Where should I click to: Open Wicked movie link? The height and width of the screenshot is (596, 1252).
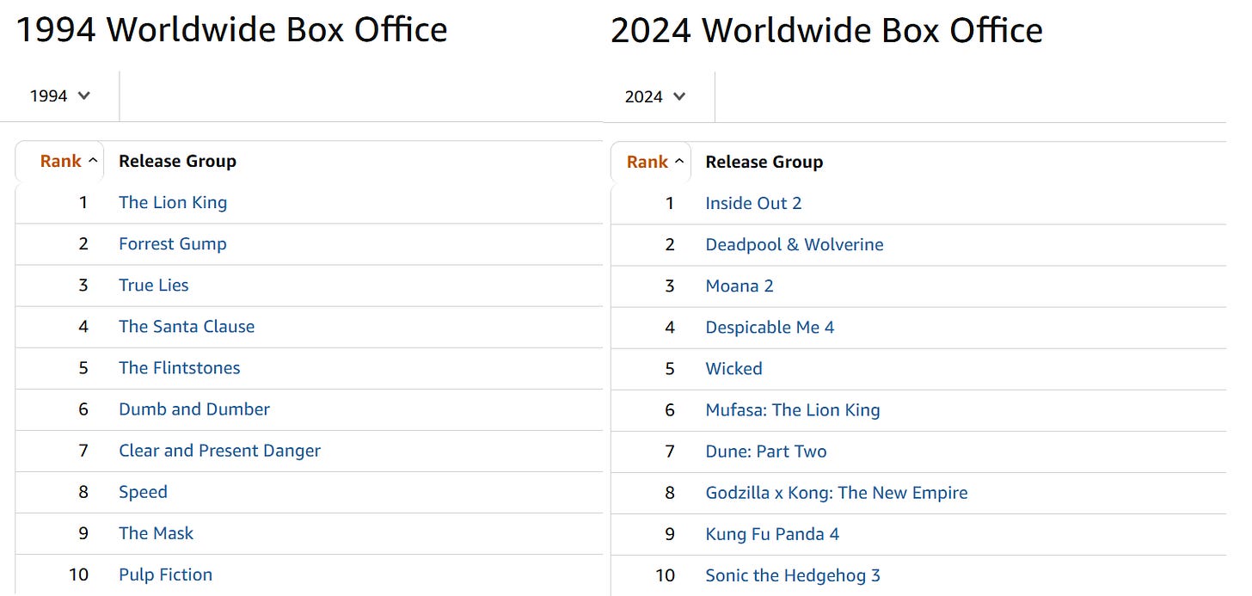734,369
